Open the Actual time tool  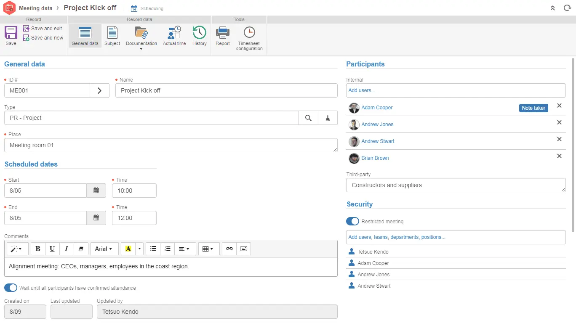pos(174,36)
